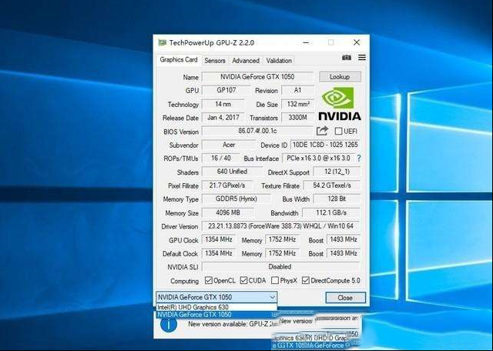Open the GPU selection dropdown
Viewport: 493px width, 351px height.
(x=216, y=297)
